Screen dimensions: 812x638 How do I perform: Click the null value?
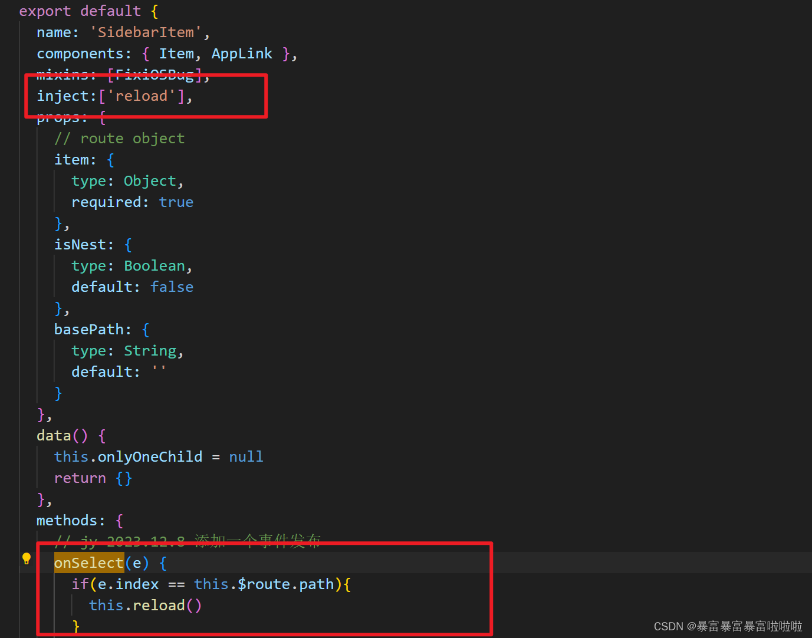[246, 457]
